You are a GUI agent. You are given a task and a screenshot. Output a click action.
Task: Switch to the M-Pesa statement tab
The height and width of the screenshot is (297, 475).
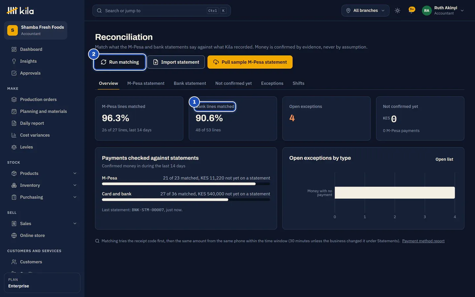[x=146, y=83]
